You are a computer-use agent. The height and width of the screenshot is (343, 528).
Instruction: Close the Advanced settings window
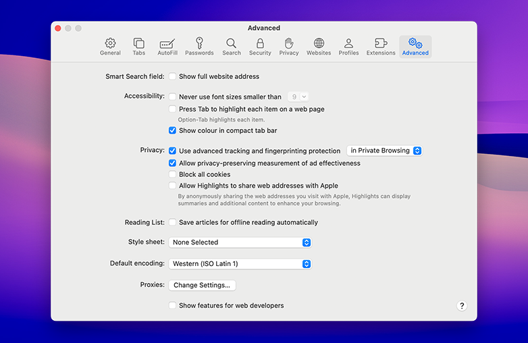tap(58, 28)
